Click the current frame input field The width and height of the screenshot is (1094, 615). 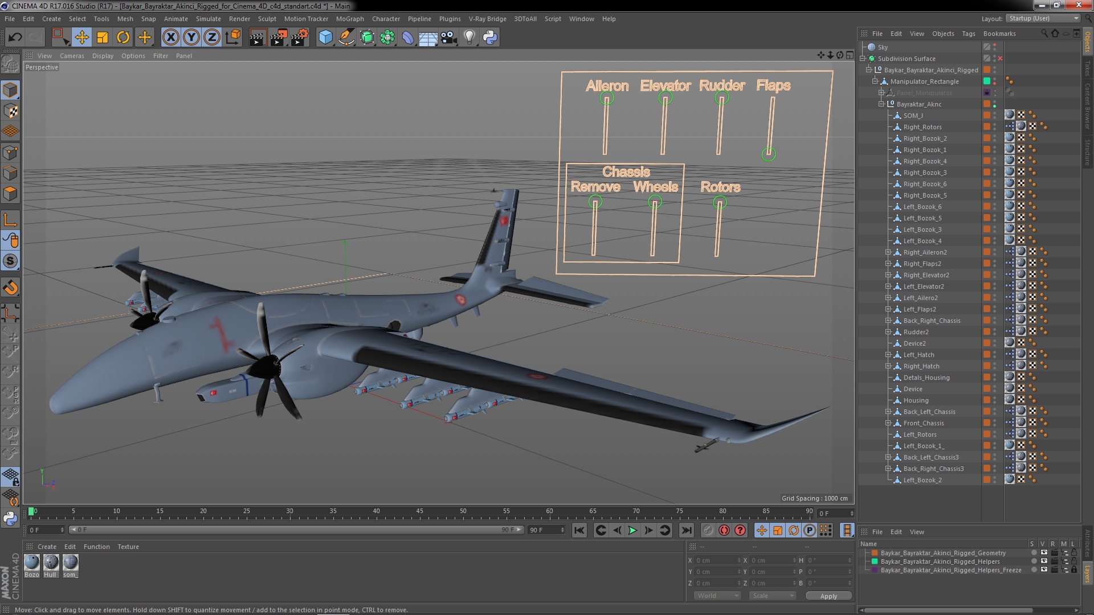tap(835, 513)
